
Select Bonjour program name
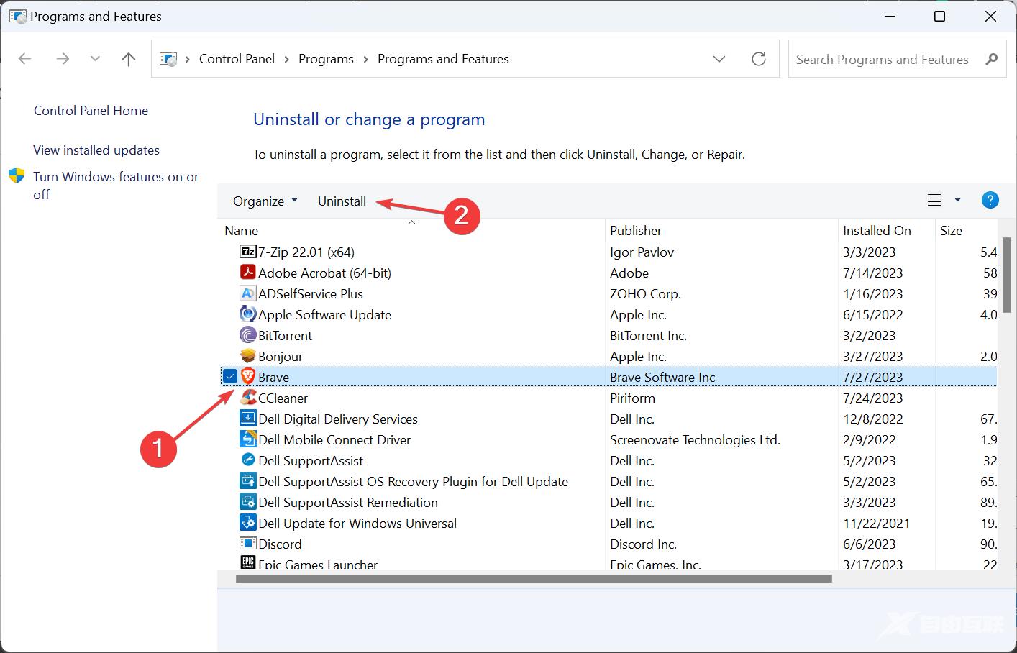pyautogui.click(x=281, y=356)
